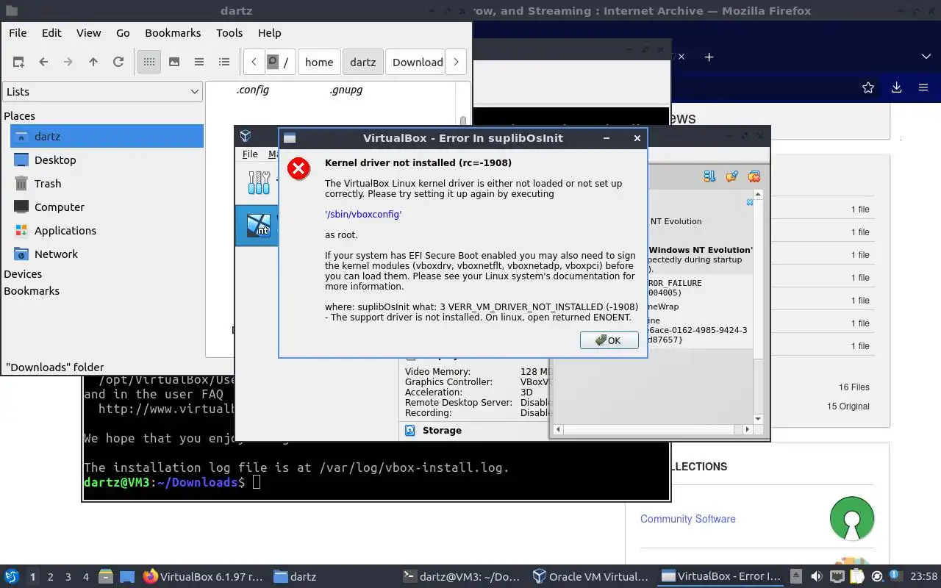Click the VirtualBox Tools icon in the Manager
The width and height of the screenshot is (941, 588).
[x=259, y=182]
